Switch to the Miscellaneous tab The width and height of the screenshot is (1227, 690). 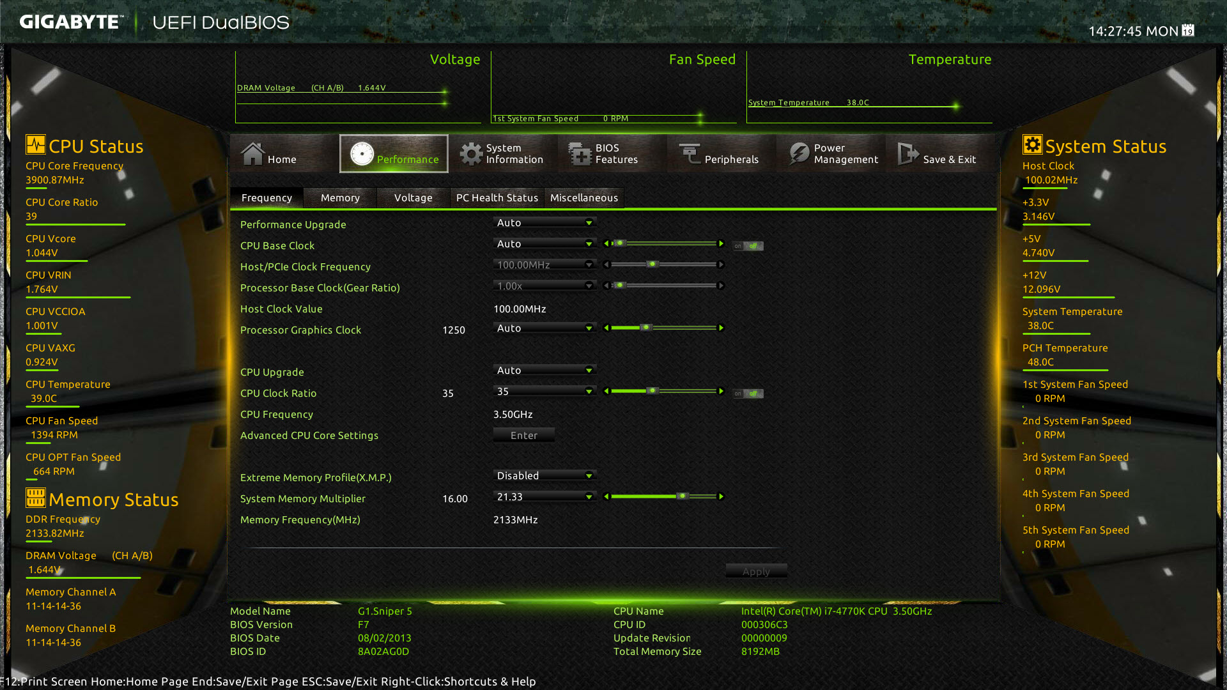[584, 197]
